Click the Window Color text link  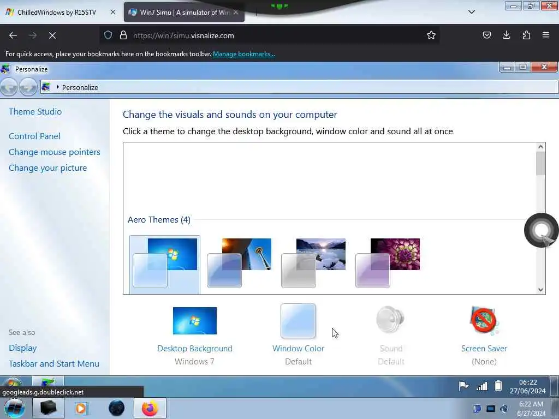click(298, 349)
